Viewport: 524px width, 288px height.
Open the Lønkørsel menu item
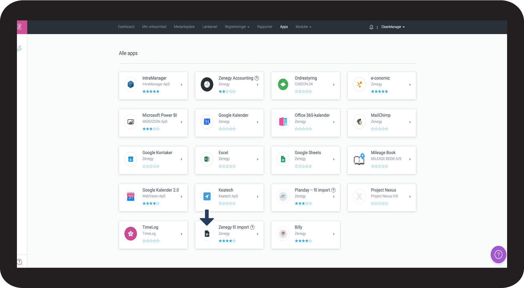pyautogui.click(x=210, y=27)
